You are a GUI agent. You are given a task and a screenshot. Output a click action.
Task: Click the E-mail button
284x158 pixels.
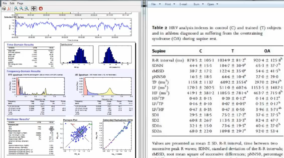click(x=183, y=4)
